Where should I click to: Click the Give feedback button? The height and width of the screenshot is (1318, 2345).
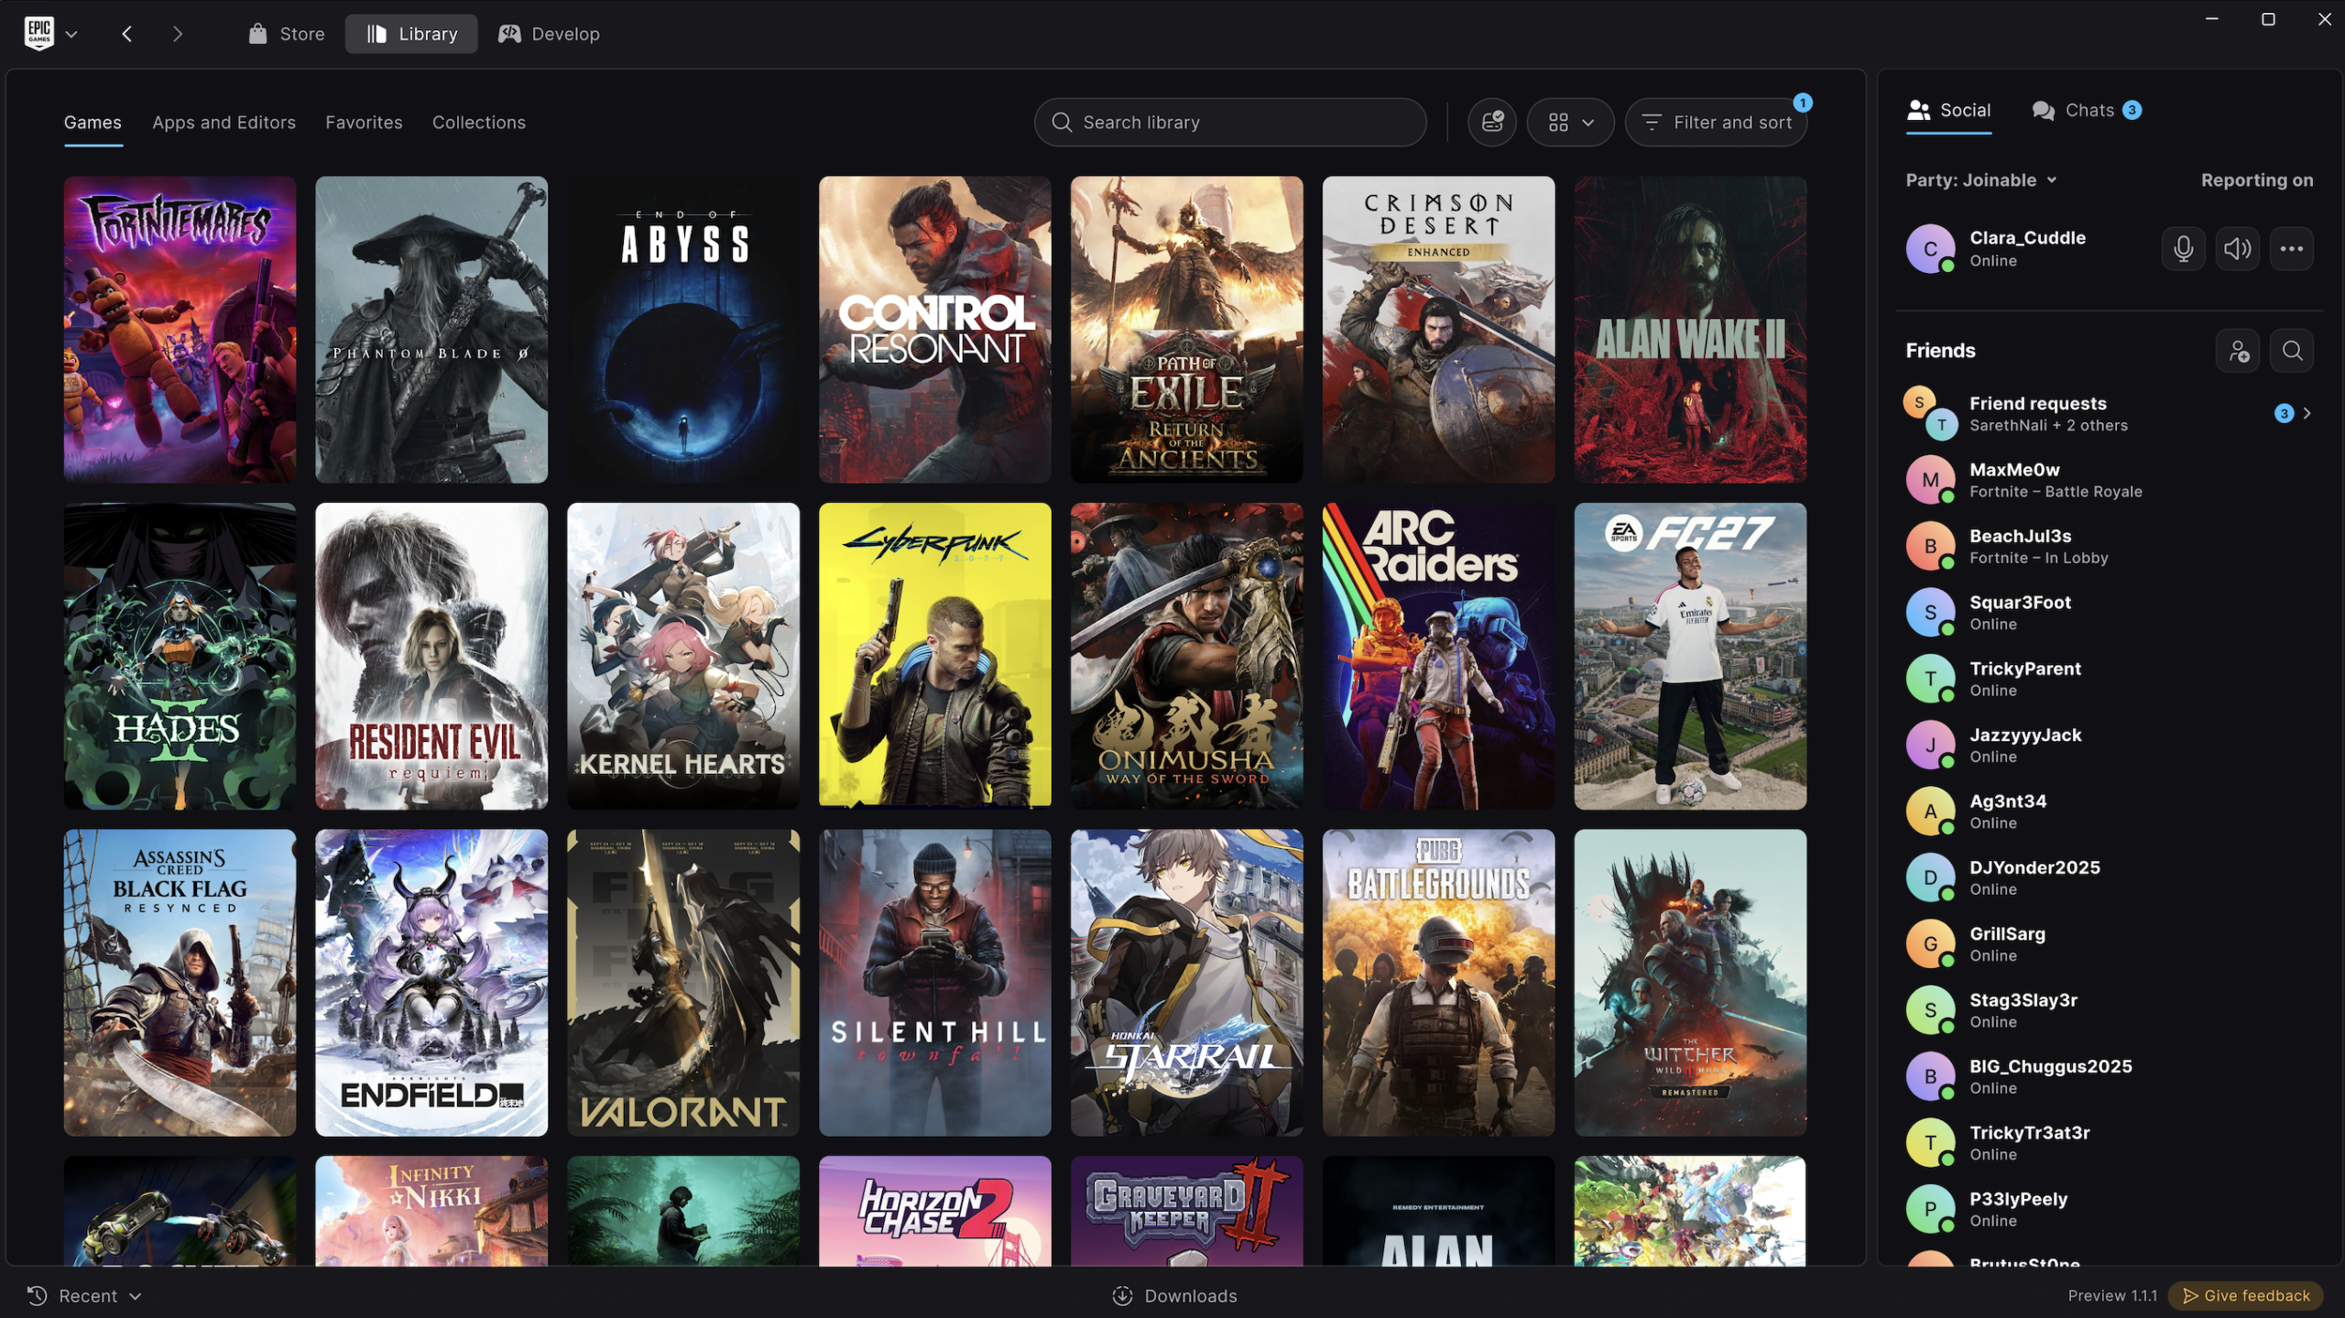point(2245,1295)
